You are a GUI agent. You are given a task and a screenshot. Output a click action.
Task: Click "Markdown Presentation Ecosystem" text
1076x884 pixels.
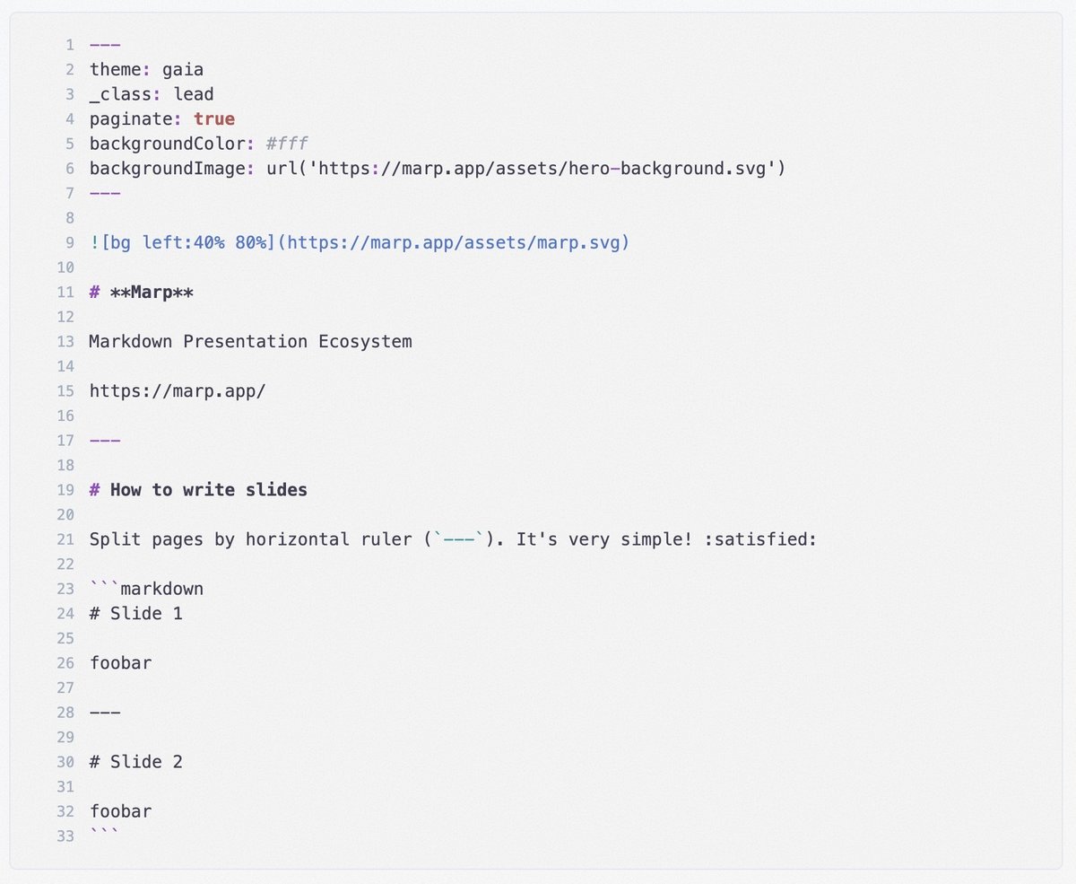pos(251,341)
